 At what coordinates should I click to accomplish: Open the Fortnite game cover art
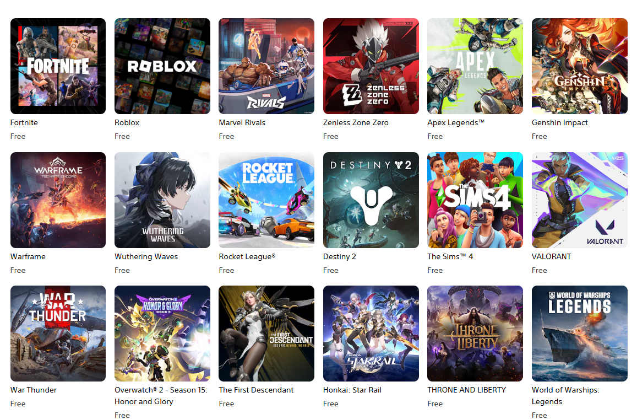click(x=58, y=66)
